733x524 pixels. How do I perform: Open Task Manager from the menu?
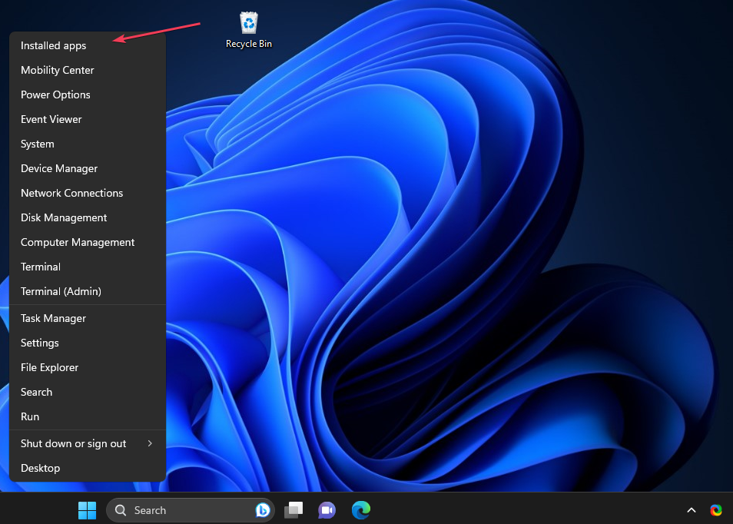53,318
